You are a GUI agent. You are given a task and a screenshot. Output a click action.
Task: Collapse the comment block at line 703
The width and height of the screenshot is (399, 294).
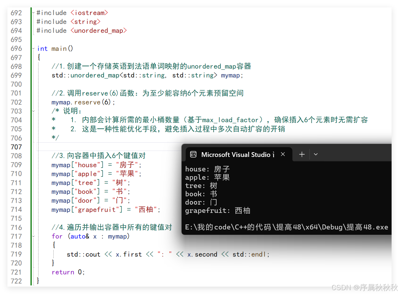tap(33, 111)
